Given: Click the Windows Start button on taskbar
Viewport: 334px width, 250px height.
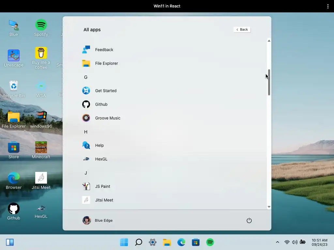Looking at the screenshot, I should tap(124, 242).
